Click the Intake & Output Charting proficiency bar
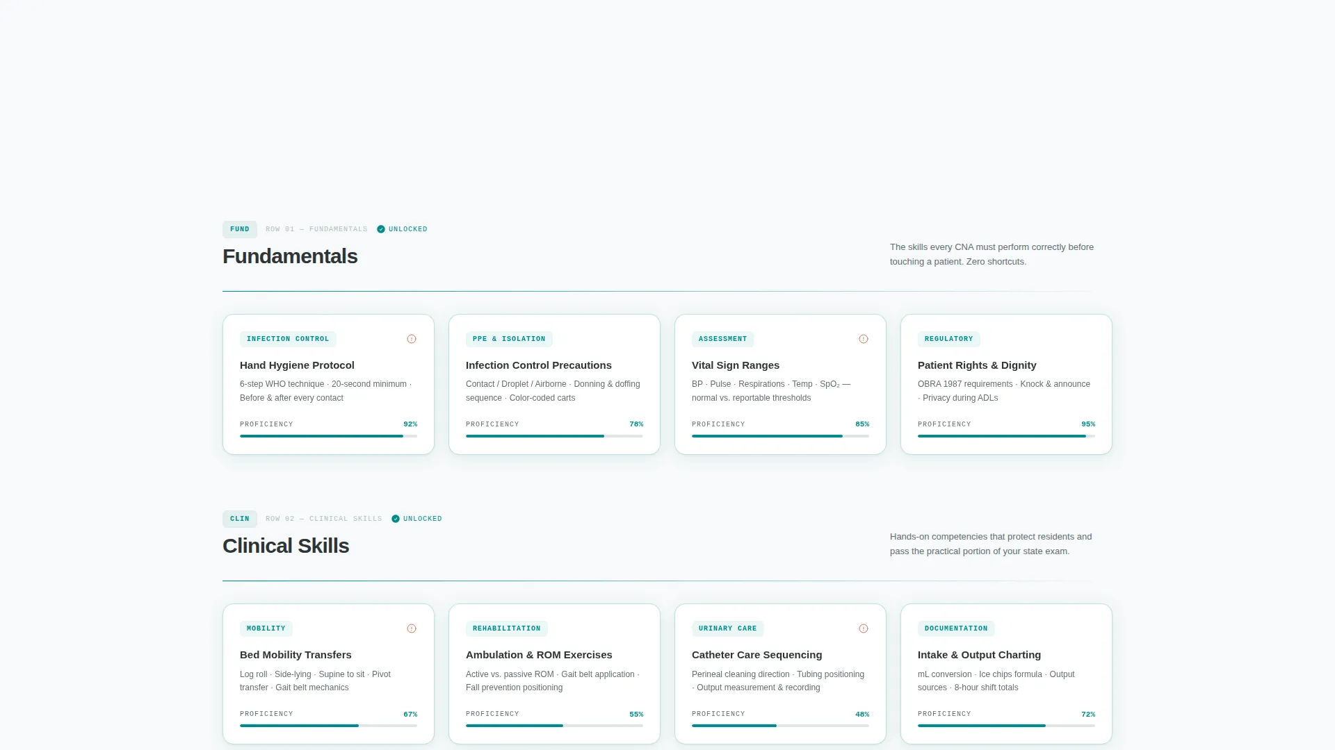 point(1006,726)
